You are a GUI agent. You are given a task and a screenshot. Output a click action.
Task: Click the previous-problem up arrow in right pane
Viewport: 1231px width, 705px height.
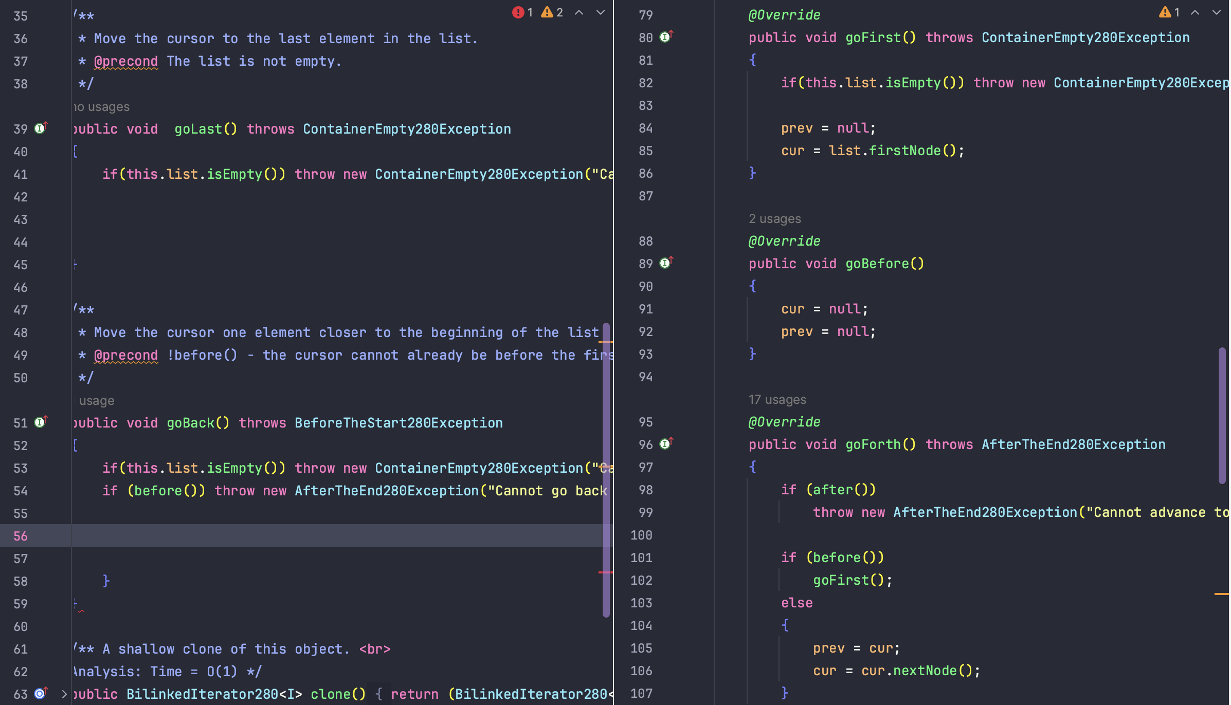pos(1193,11)
